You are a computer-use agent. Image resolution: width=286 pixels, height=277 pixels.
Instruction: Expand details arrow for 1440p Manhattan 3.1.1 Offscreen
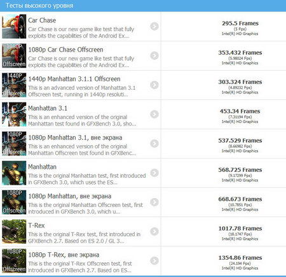(154, 85)
